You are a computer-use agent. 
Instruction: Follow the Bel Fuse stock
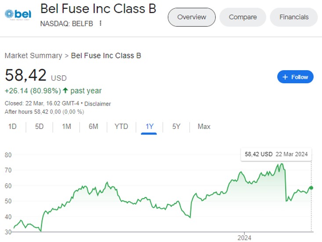295,77
